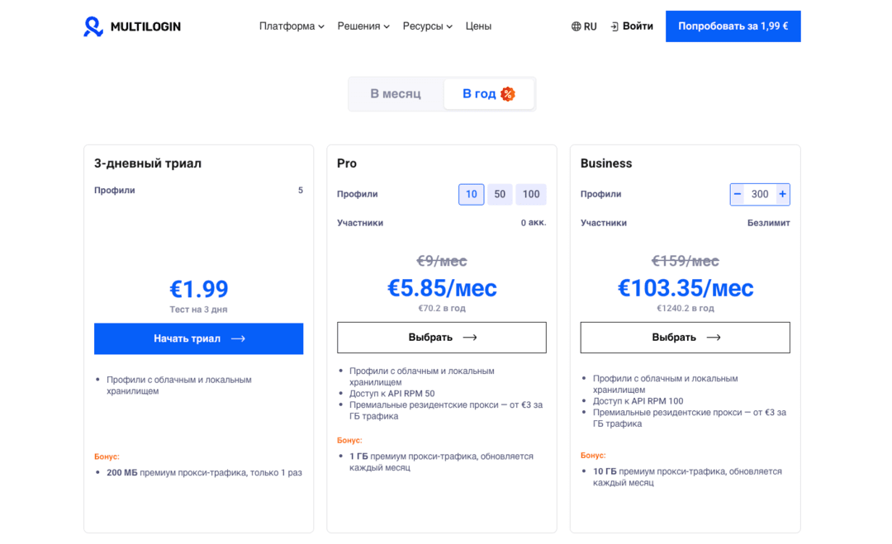The width and height of the screenshot is (892, 544).
Task: Click the arrow icon on Pro Выбрать
Action: coord(470,338)
